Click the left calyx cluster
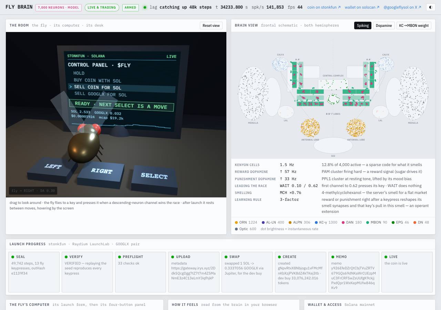 pyautogui.click(x=280, y=64)
